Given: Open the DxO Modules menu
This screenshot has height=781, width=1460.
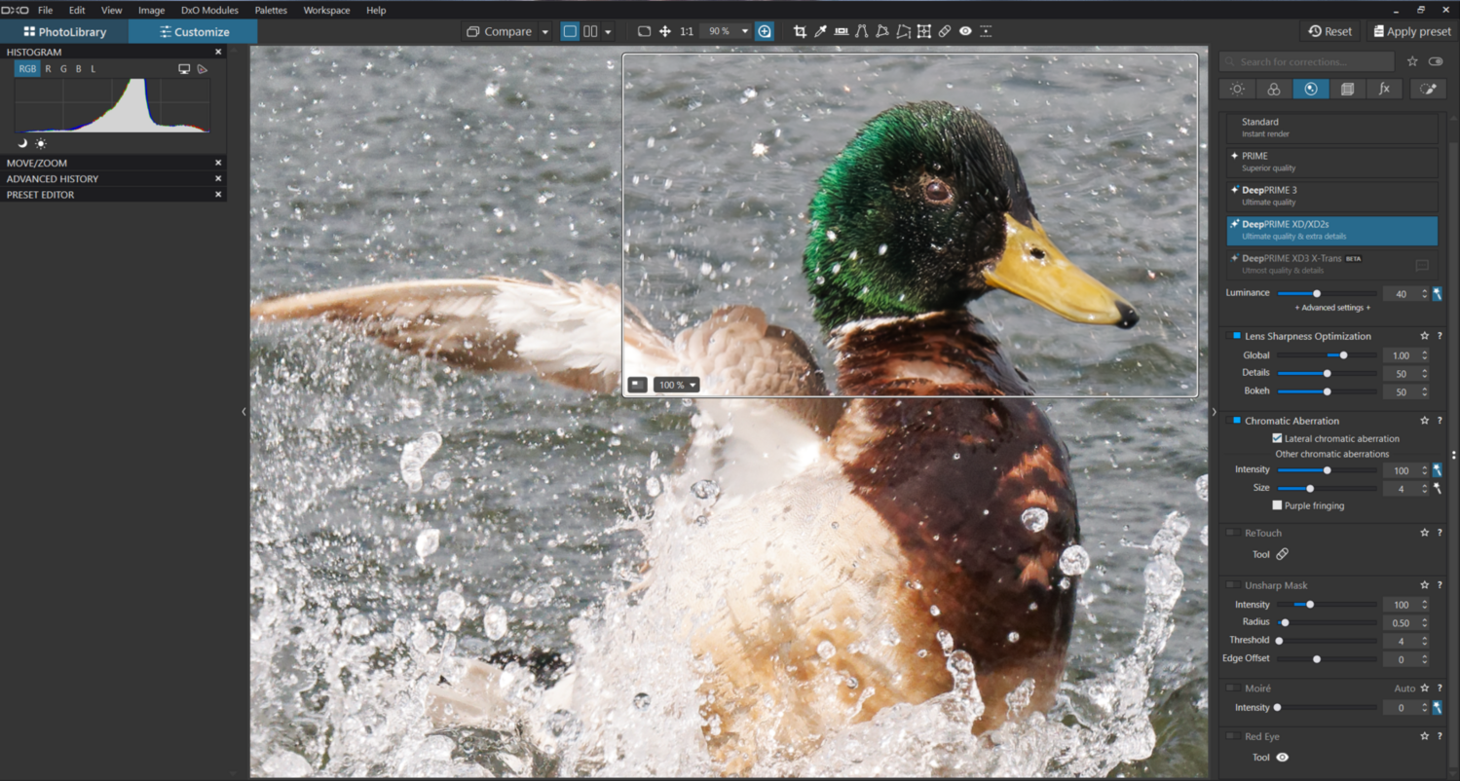Looking at the screenshot, I should [x=209, y=10].
